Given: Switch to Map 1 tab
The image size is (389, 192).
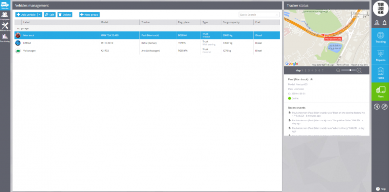Looking at the screenshot, I should [299, 71].
